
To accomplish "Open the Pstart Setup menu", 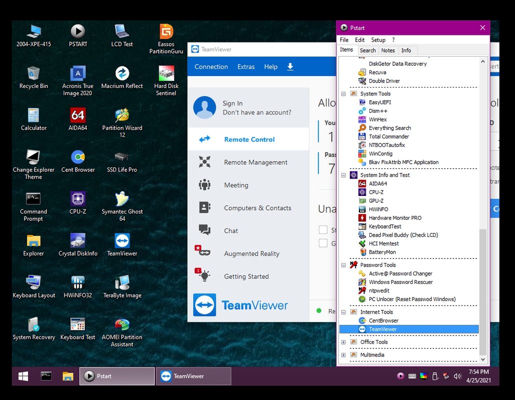I will click(378, 39).
